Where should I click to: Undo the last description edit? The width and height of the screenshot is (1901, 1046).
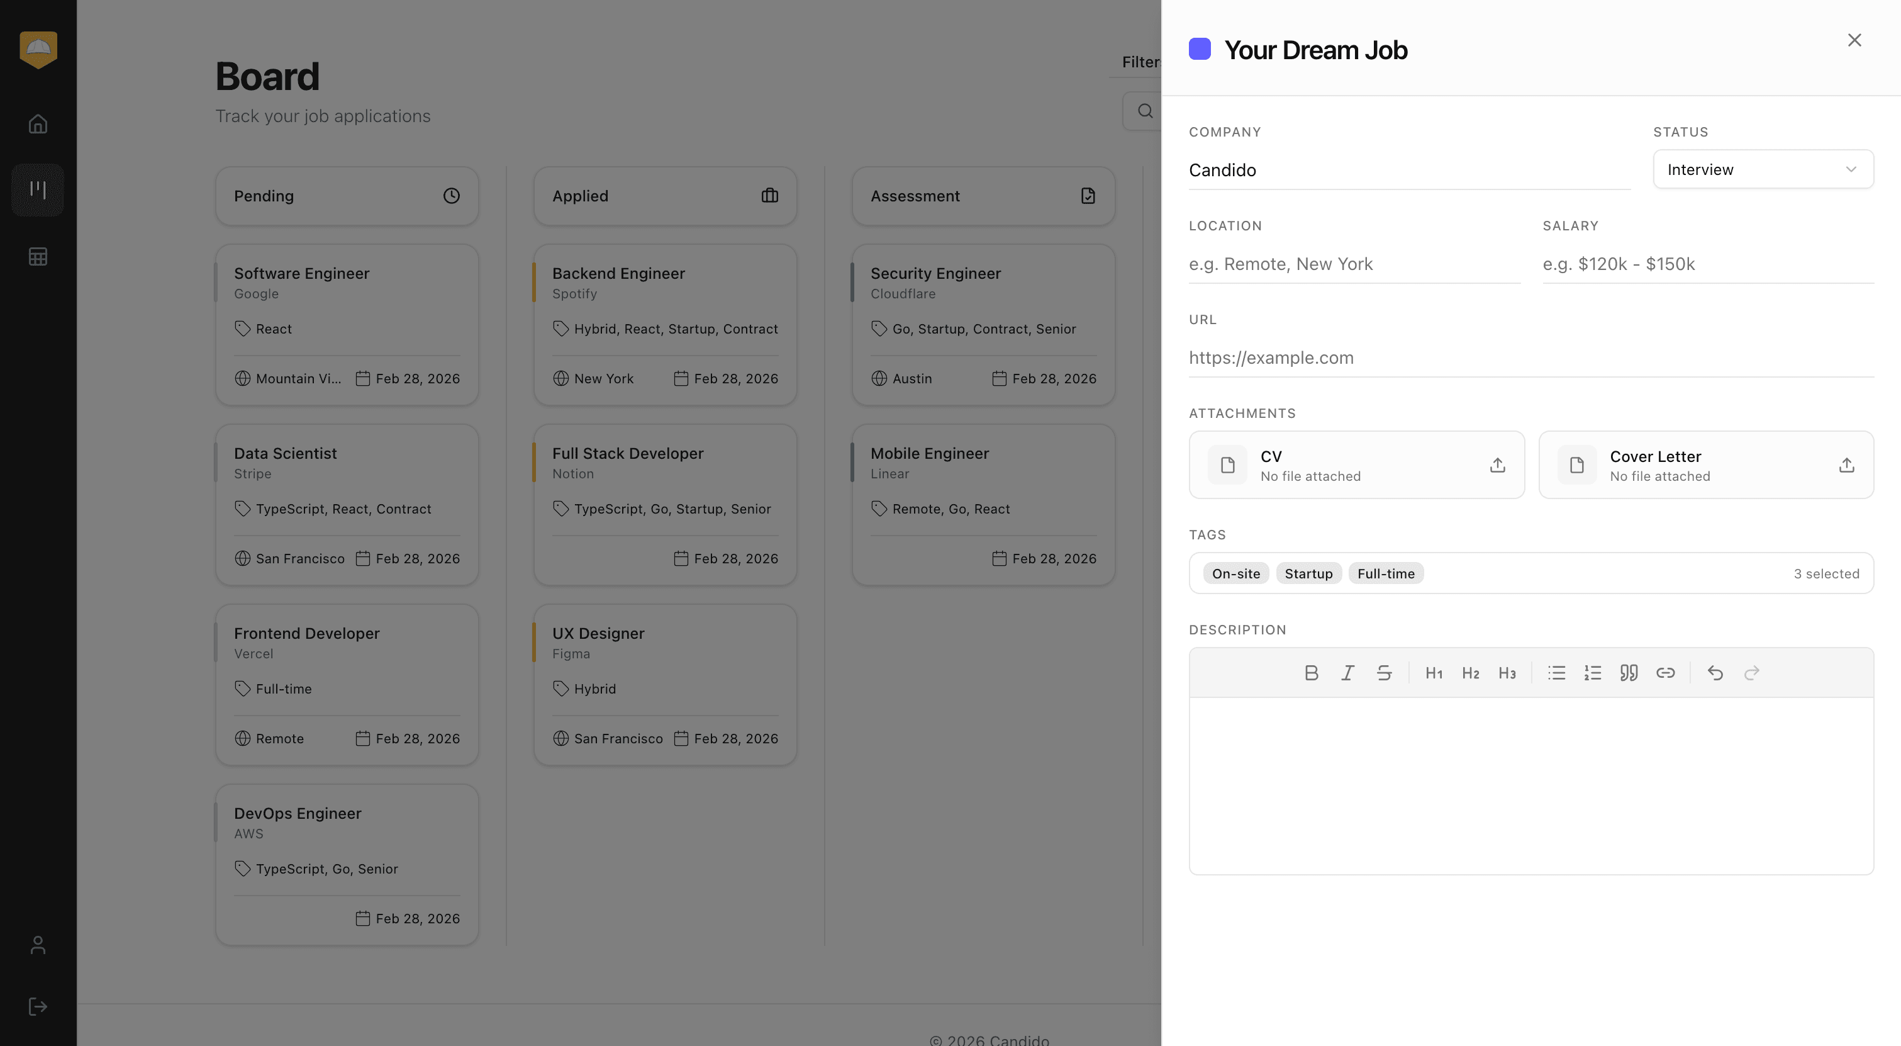pyautogui.click(x=1715, y=673)
